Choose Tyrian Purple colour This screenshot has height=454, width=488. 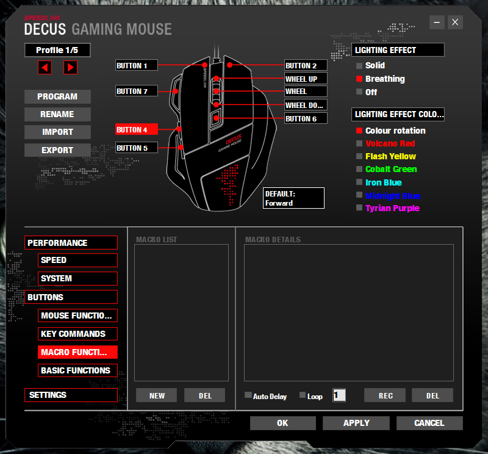(x=359, y=207)
